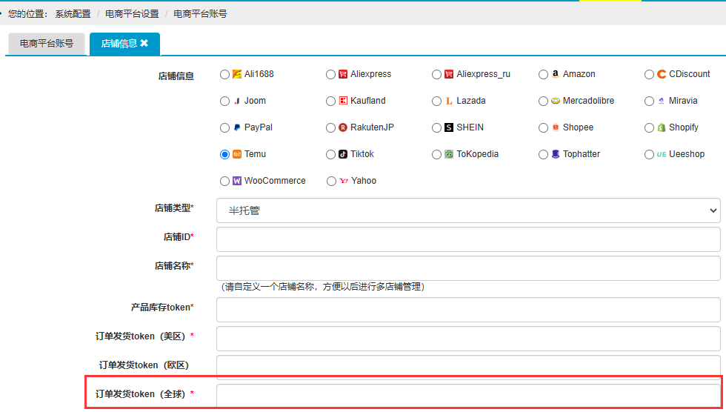This screenshot has height=412, width=726.
Task: Switch to the 电商平台账号 tab
Action: coord(46,44)
